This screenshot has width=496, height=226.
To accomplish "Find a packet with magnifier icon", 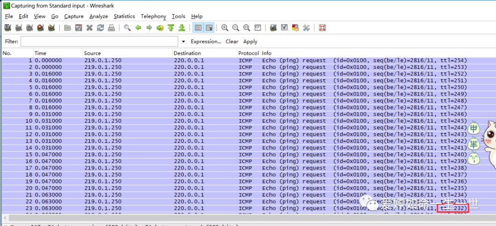I will (x=127, y=28).
